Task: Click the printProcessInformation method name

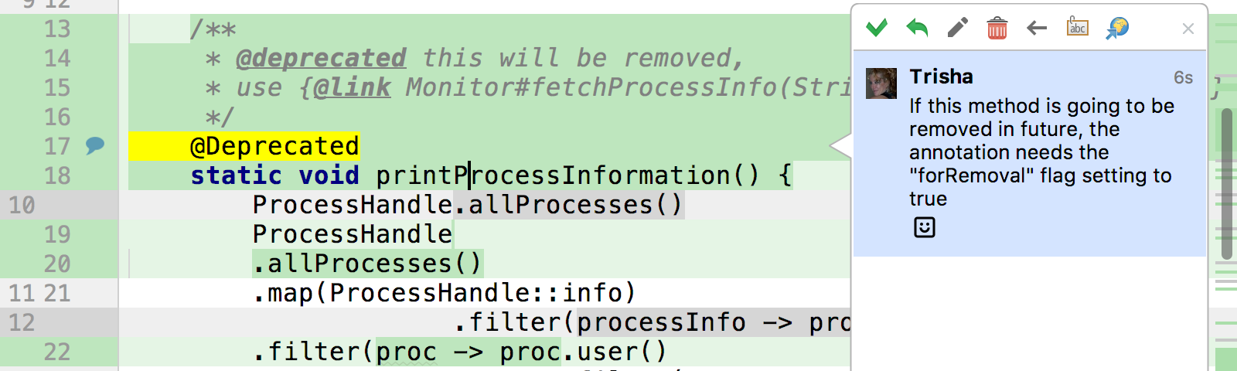Action: [553, 175]
